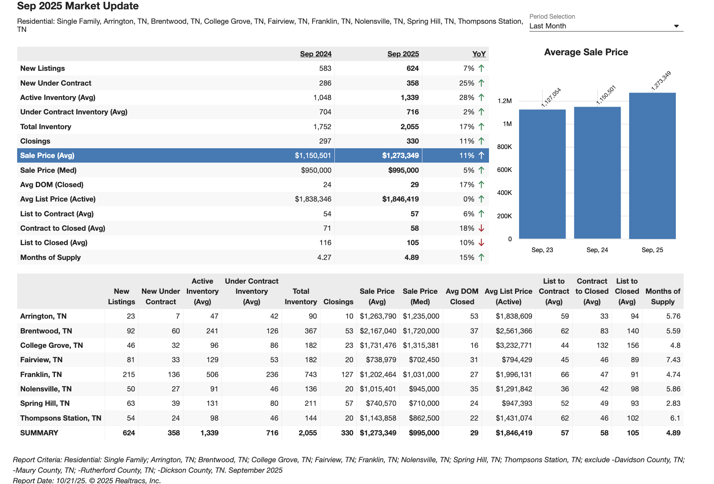Click the white up arrow in Sale Price (Avg) row
The image size is (714, 484).
[x=481, y=156]
